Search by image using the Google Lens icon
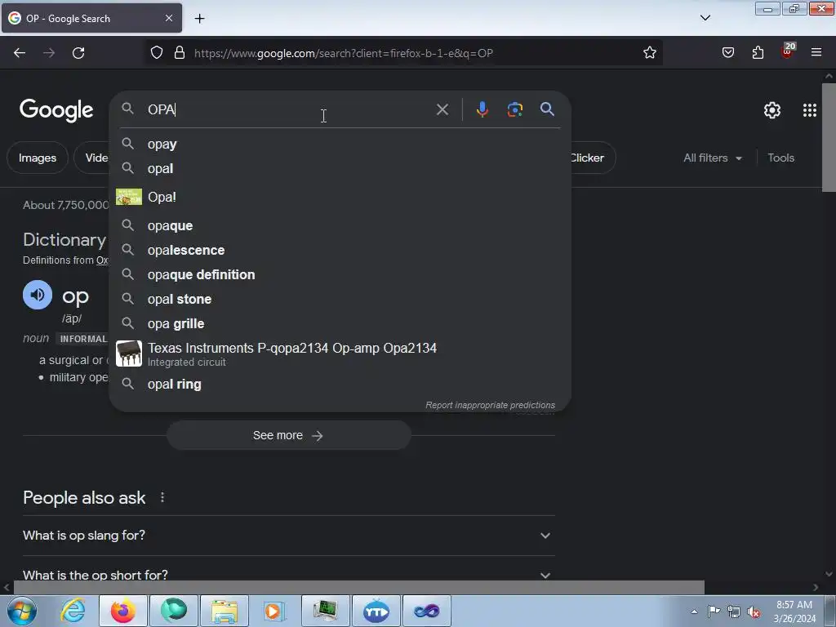 [514, 109]
